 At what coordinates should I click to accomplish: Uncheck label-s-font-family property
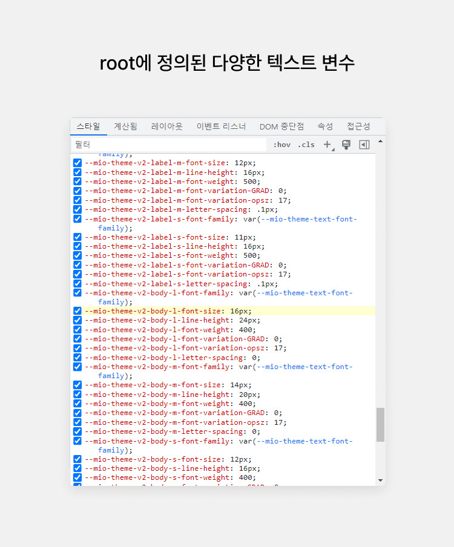click(x=77, y=218)
